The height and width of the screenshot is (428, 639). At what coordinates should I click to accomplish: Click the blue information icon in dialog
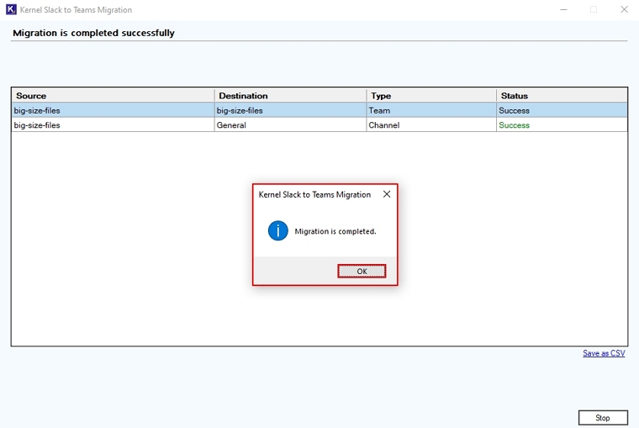tap(278, 230)
